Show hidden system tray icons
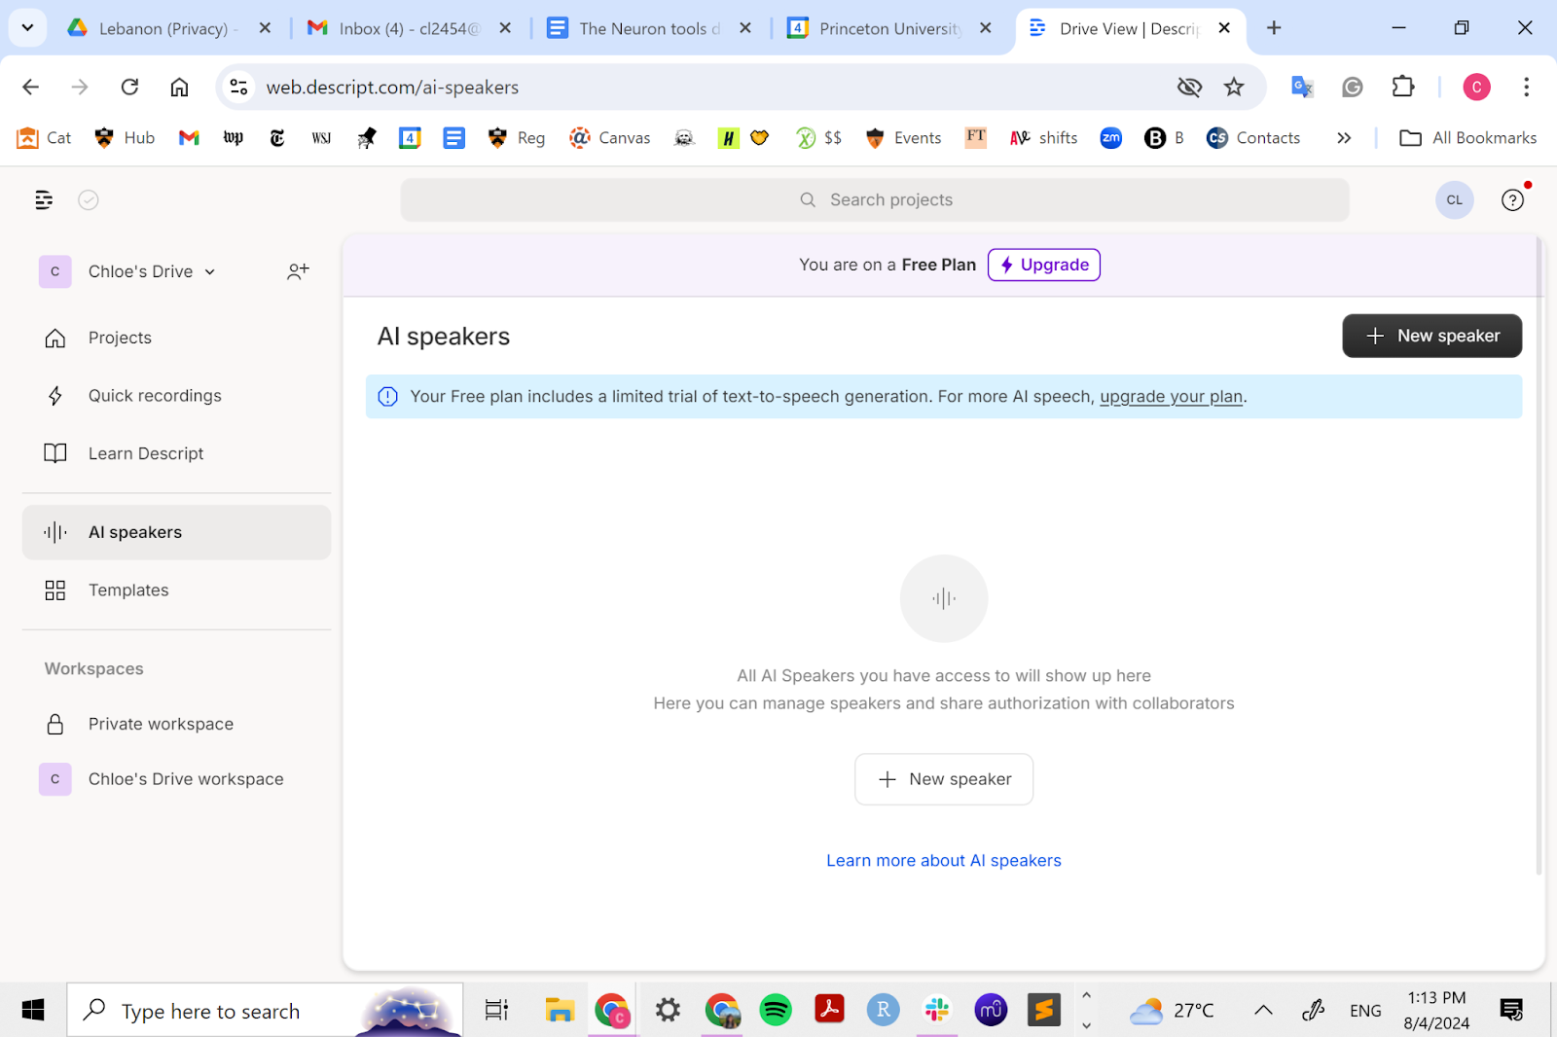Image resolution: width=1557 pixels, height=1037 pixels. pos(1263,1011)
